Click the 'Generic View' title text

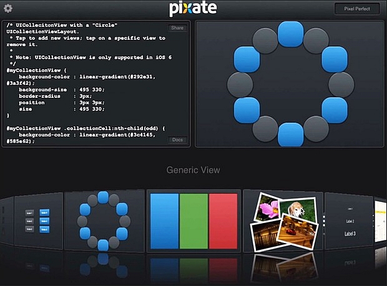(x=193, y=170)
